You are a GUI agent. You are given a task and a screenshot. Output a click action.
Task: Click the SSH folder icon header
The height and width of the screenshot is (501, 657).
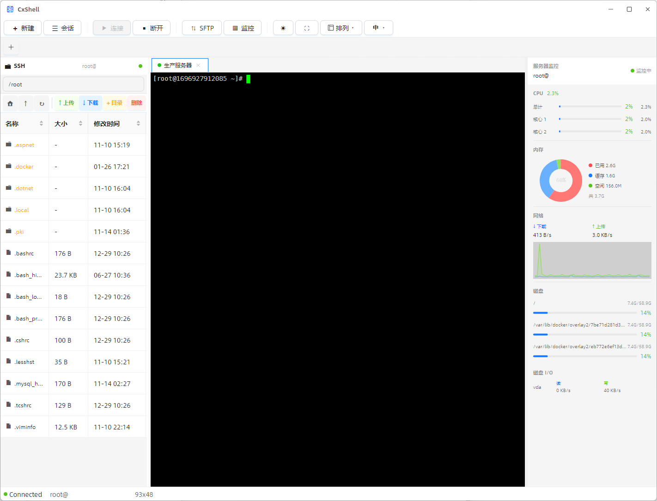coord(7,66)
